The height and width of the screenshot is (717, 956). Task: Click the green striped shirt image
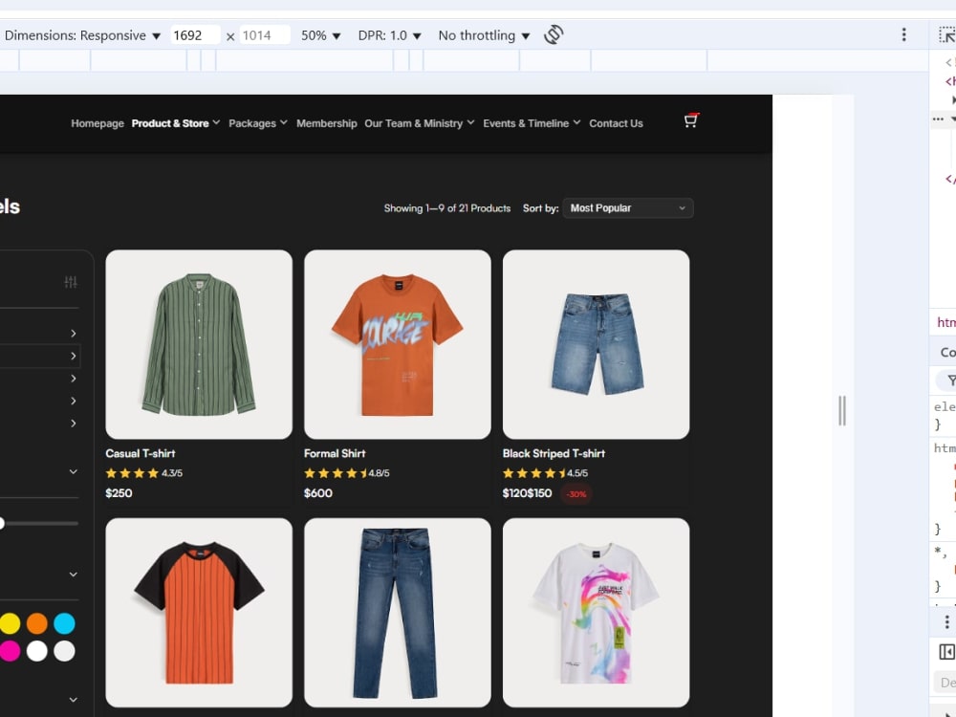point(199,344)
